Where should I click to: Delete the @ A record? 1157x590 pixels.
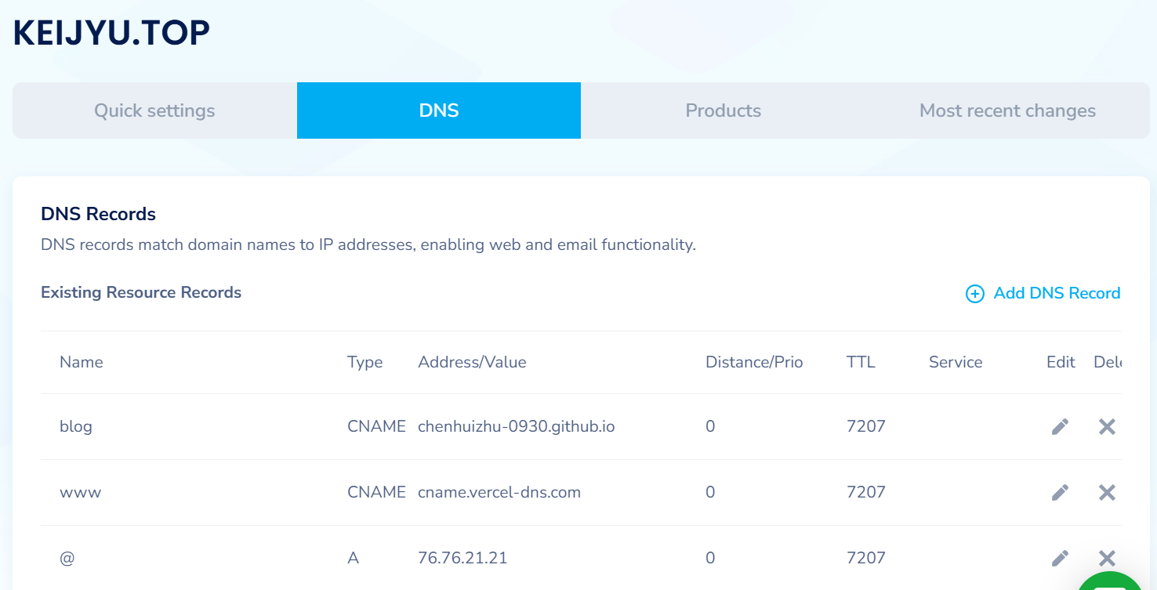click(1107, 558)
